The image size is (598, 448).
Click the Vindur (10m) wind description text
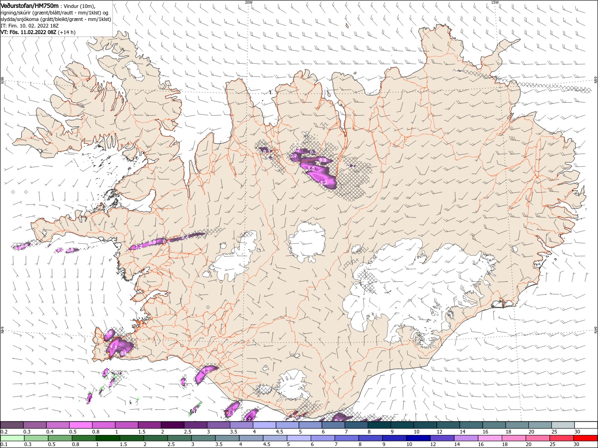79,6
